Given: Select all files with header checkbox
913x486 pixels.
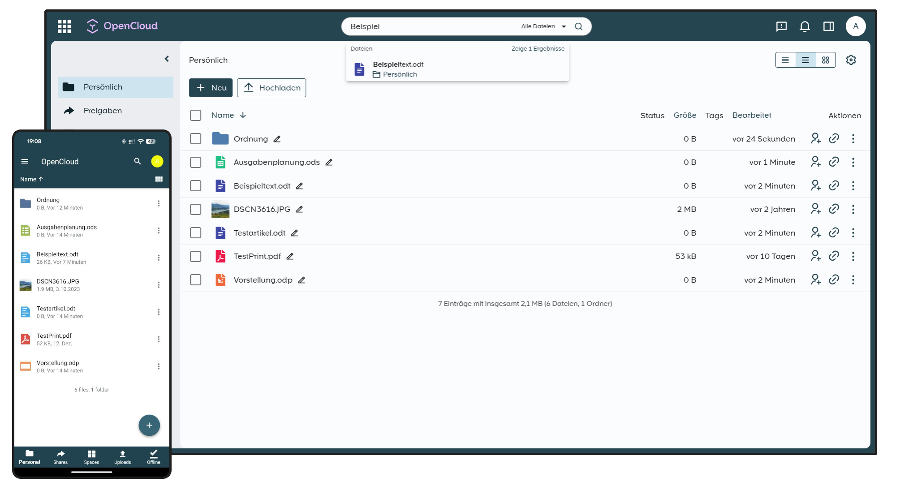Looking at the screenshot, I should pyautogui.click(x=195, y=116).
